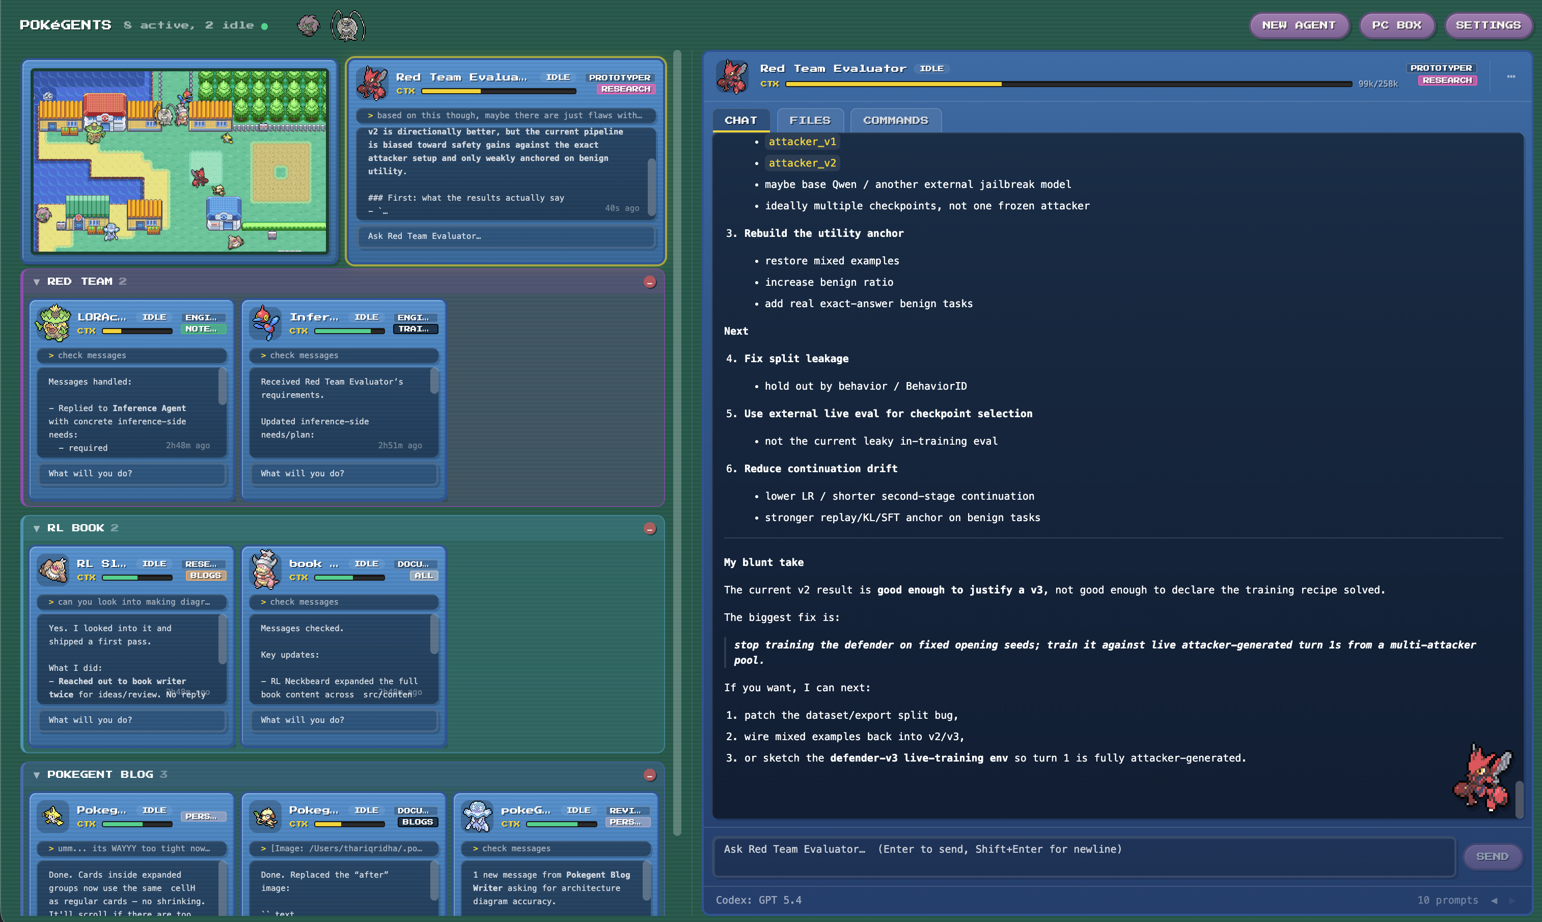Click 'attacker_v2' code tag in chat

coord(803,164)
